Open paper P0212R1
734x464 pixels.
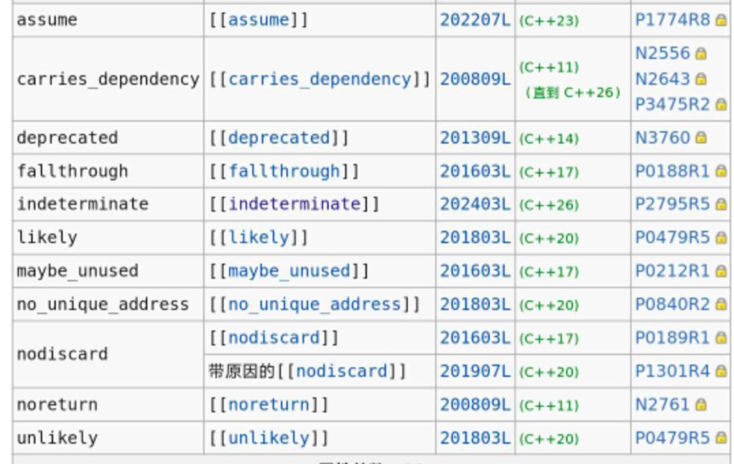673,271
